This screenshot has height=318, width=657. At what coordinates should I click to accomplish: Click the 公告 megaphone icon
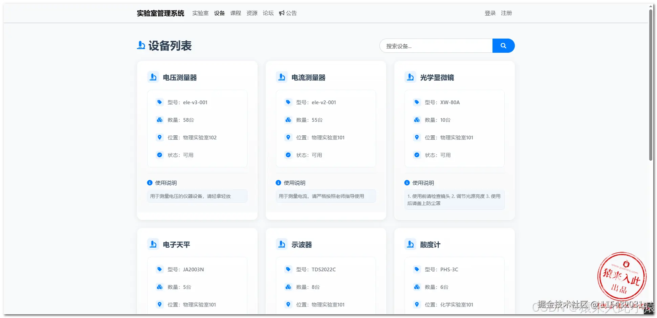point(282,13)
